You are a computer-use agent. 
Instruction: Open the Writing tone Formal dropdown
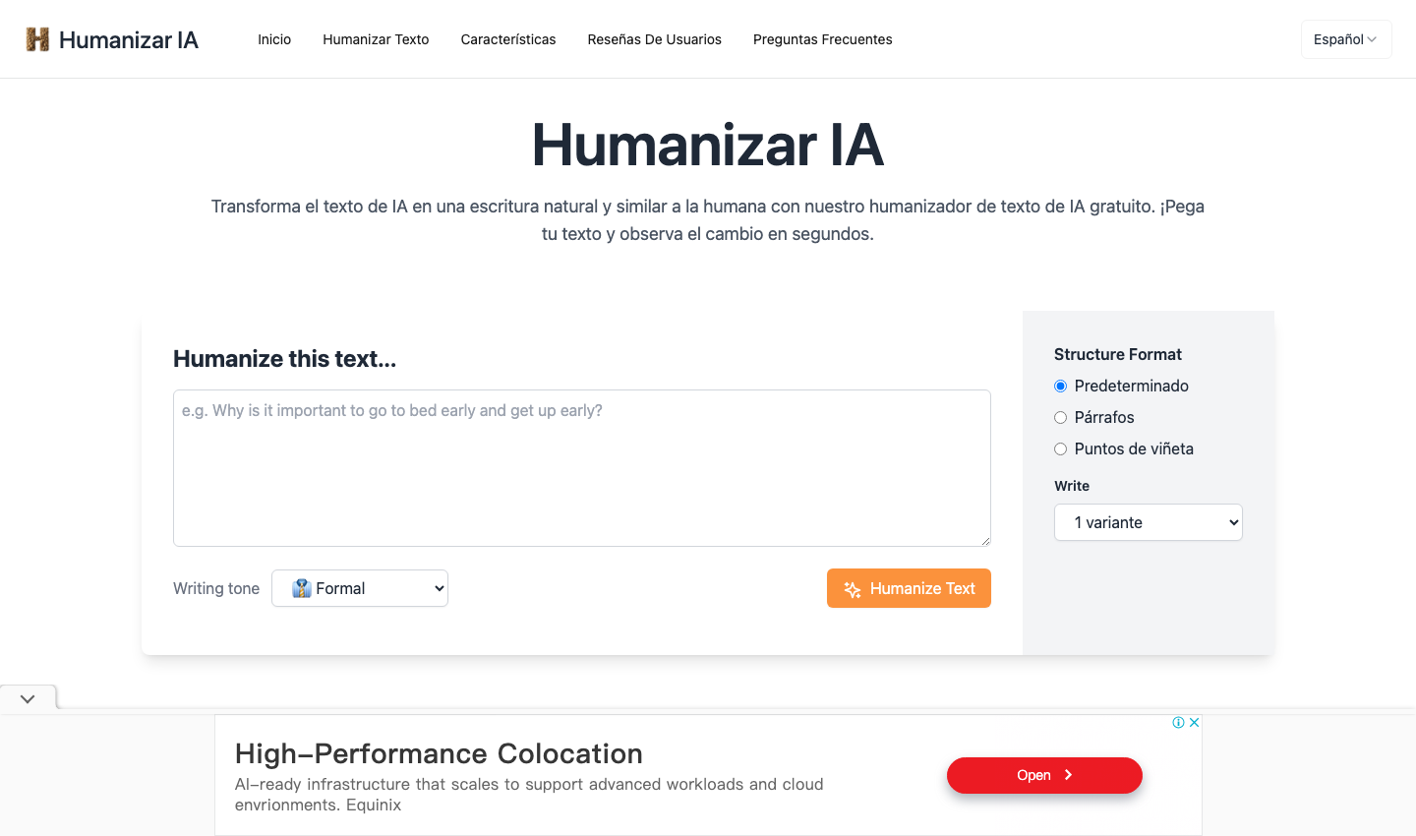click(360, 588)
